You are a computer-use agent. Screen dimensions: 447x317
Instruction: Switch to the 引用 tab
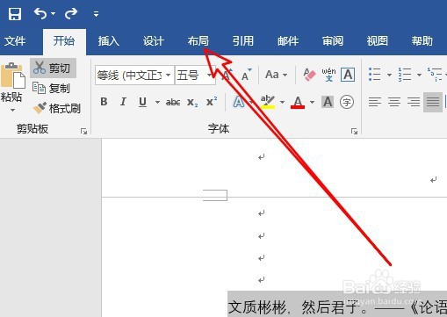pyautogui.click(x=243, y=41)
